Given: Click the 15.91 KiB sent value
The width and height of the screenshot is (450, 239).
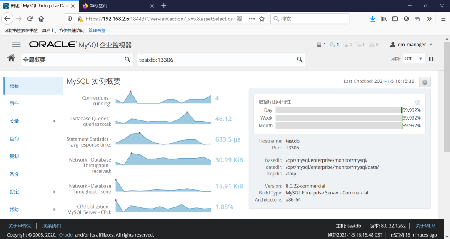Looking at the screenshot, I should (x=229, y=186).
